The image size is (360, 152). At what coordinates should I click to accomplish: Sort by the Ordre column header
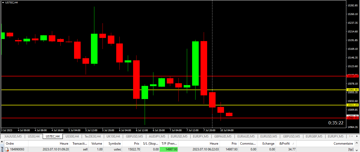(10, 144)
